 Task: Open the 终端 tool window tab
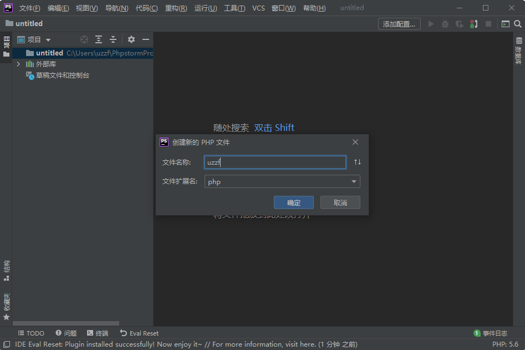click(x=98, y=333)
